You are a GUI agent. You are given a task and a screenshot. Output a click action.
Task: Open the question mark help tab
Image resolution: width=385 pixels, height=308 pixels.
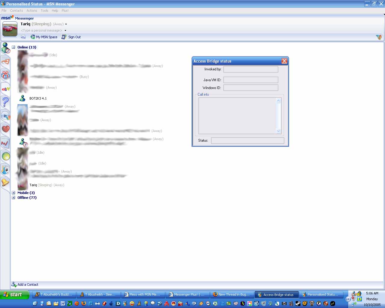[5, 102]
